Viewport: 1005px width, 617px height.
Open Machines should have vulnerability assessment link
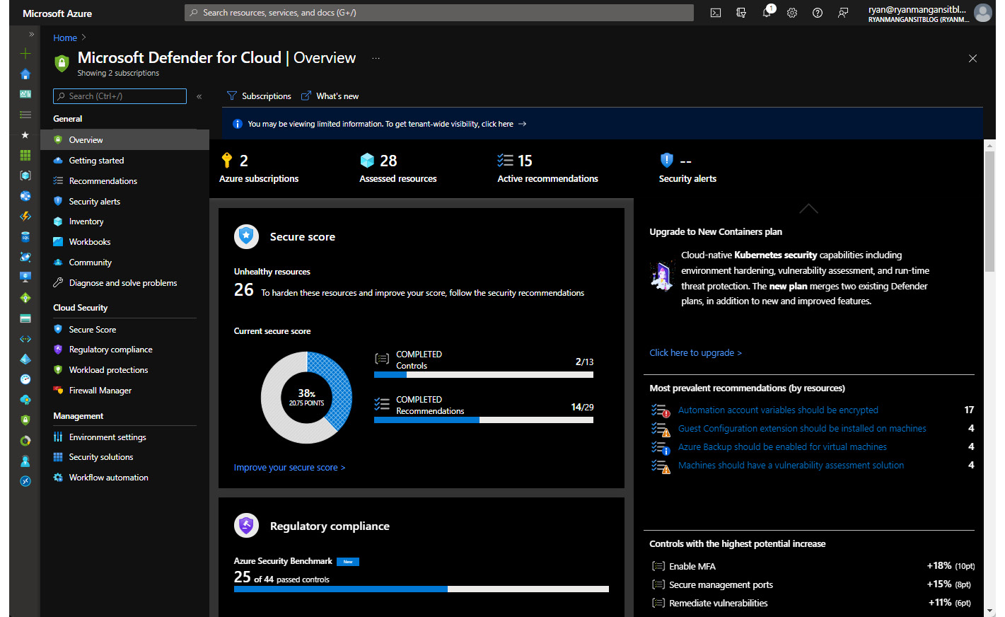click(791, 466)
